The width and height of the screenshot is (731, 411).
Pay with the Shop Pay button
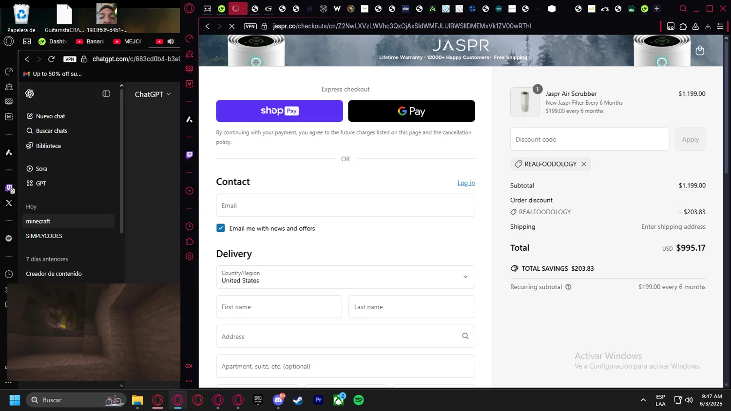pos(280,111)
